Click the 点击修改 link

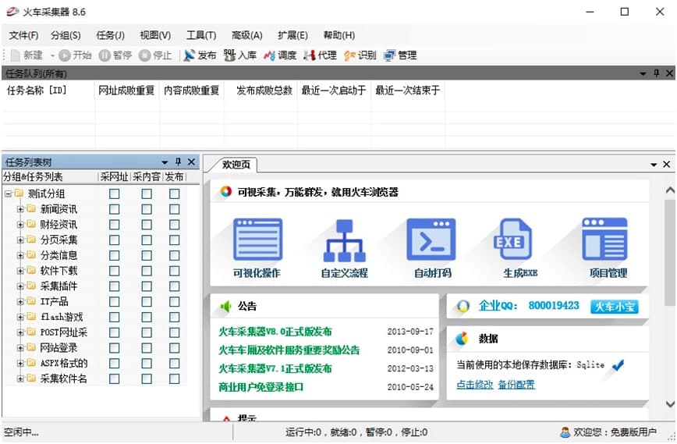[474, 385]
